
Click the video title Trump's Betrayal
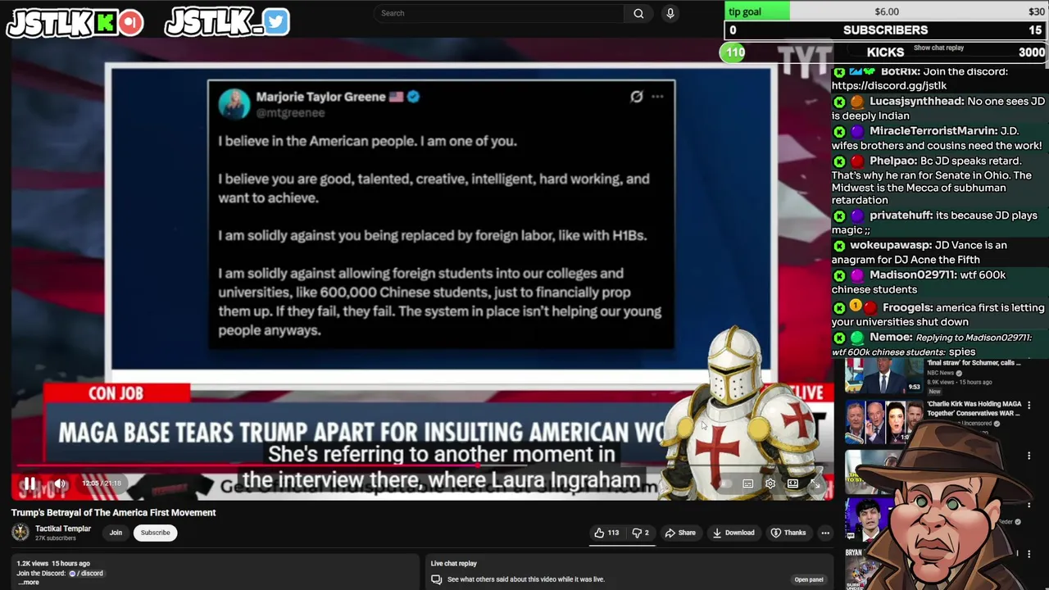(113, 513)
